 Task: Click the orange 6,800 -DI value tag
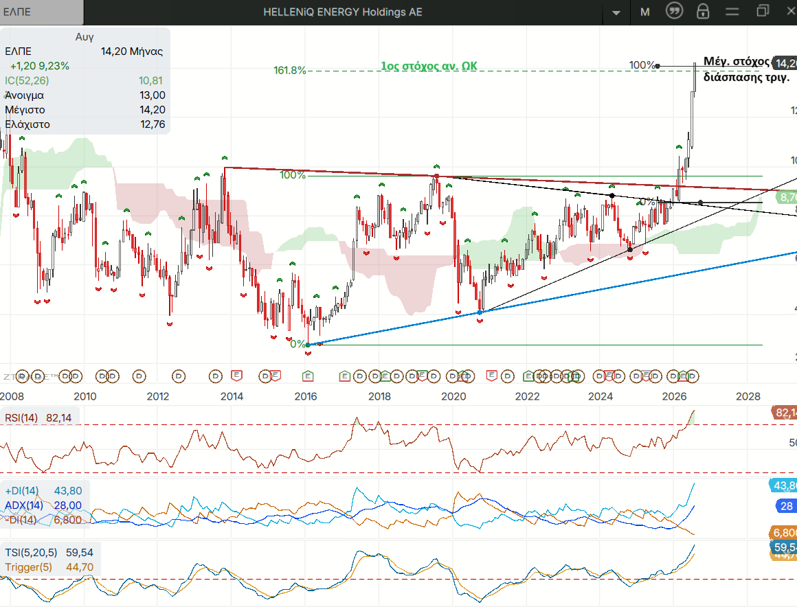[783, 533]
